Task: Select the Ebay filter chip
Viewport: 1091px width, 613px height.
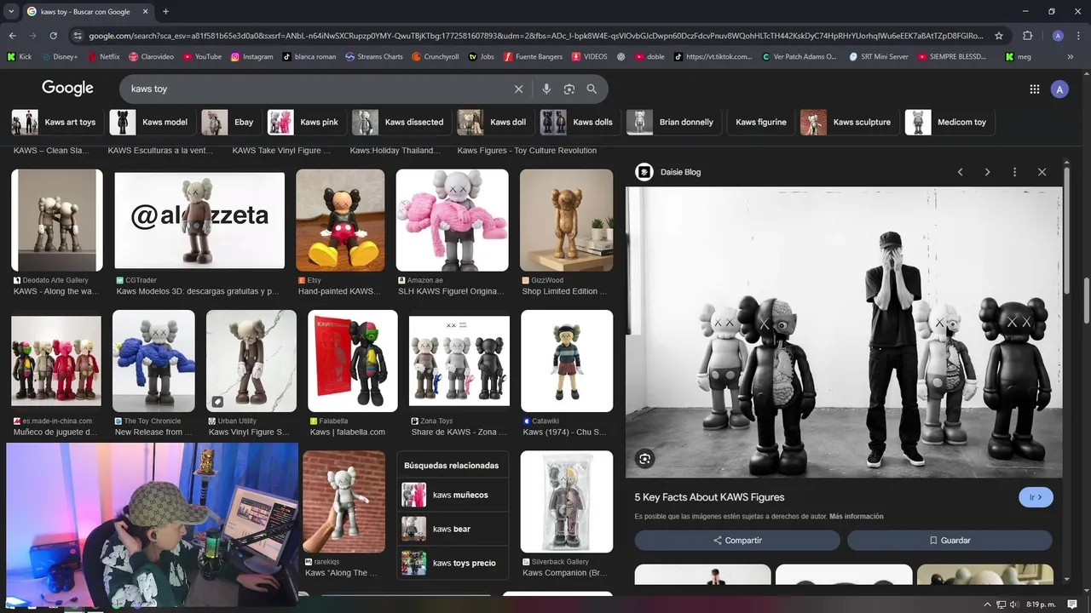Action: [230, 122]
